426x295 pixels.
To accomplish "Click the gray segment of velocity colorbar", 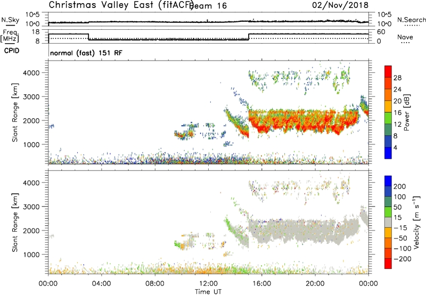I will click(388, 222).
